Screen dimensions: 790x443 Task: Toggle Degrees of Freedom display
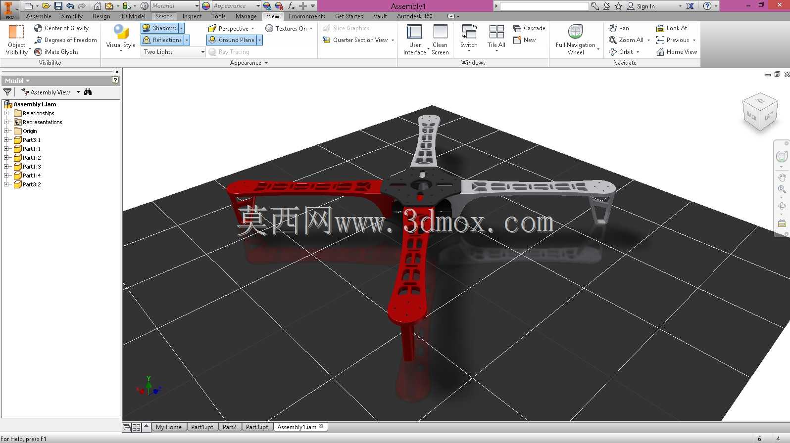pyautogui.click(x=65, y=40)
